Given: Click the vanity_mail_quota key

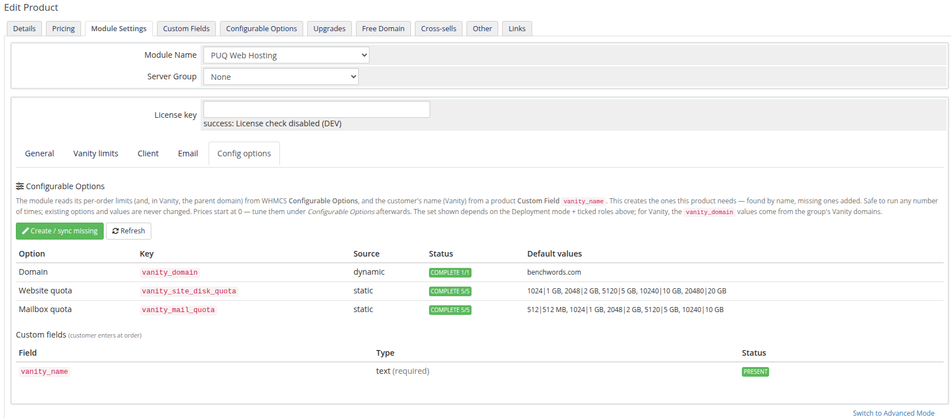Looking at the screenshot, I should coord(178,310).
